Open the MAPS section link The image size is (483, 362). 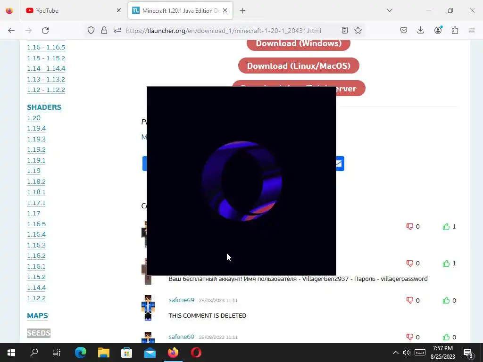(x=37, y=315)
